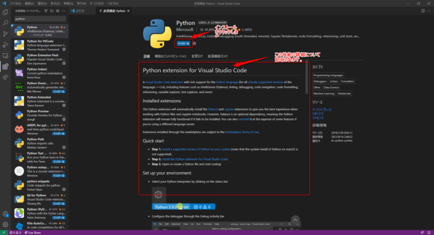The image size is (434, 235).
Task: Click the scroll-to-top chevron button
Action: coord(295,220)
